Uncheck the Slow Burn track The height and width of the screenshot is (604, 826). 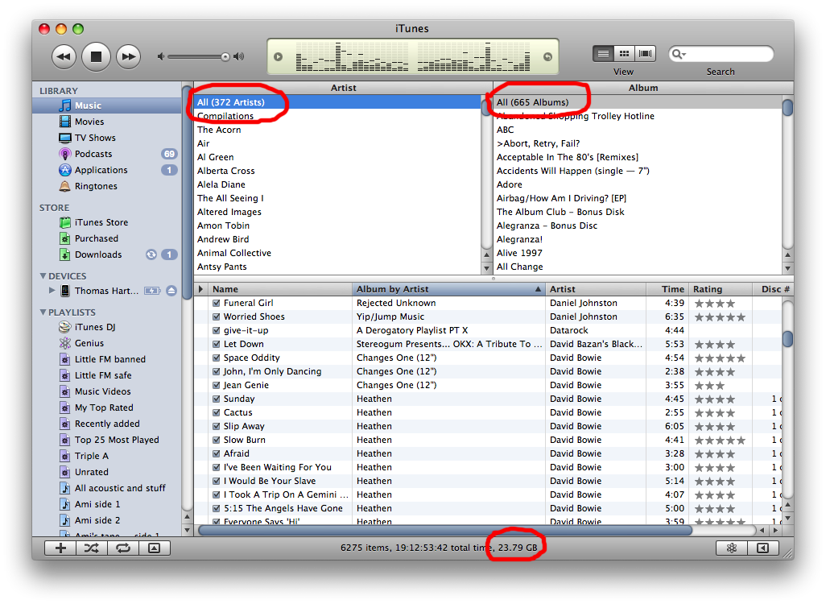(216, 440)
